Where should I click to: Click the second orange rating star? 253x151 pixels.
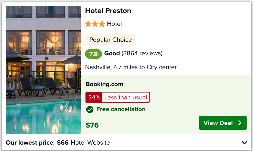pos(95,24)
